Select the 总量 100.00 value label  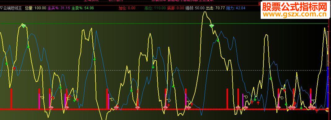(35, 8)
